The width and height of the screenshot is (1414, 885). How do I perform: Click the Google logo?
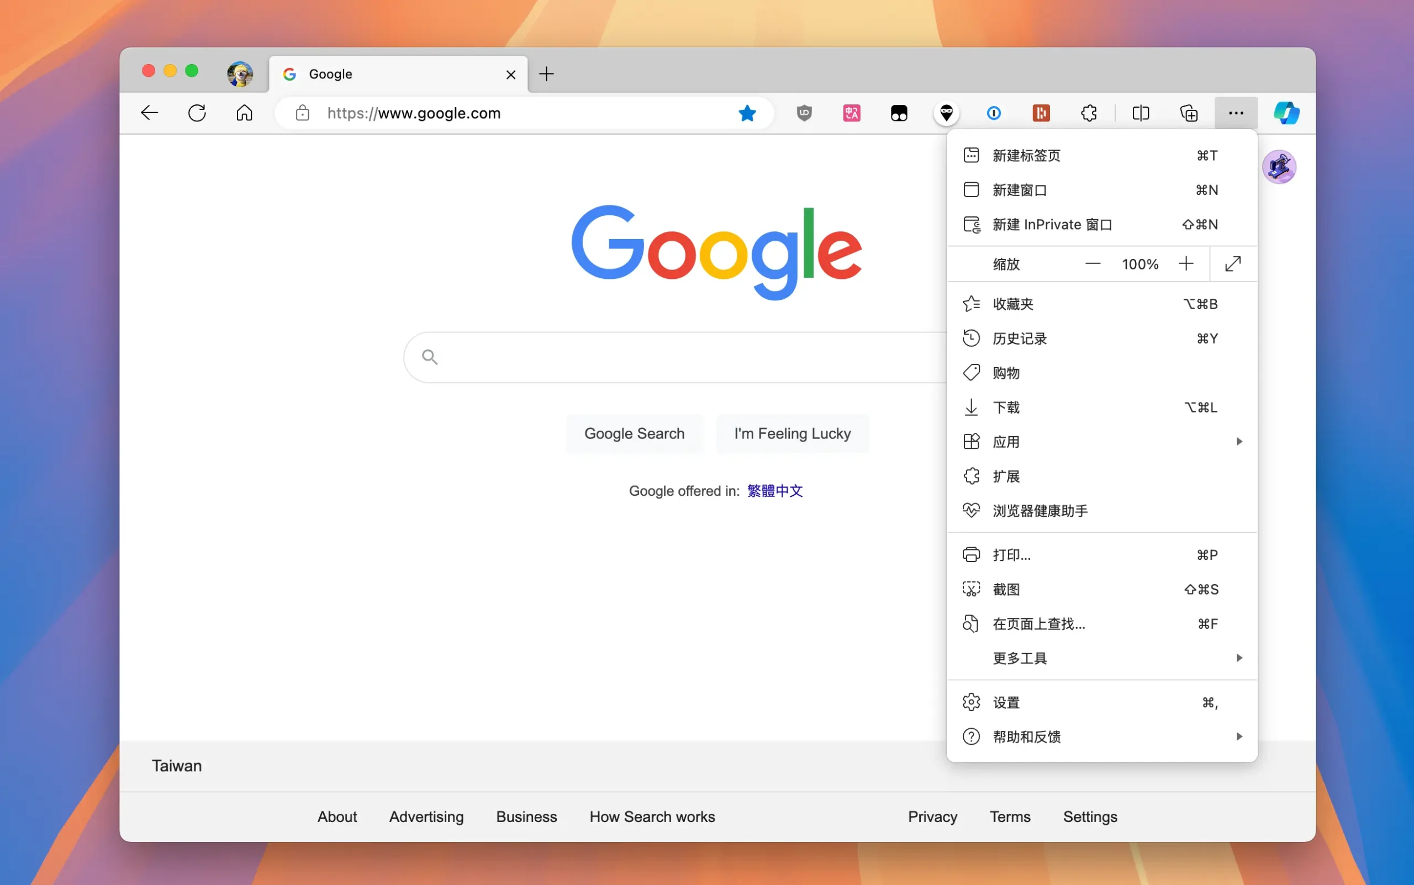pyautogui.click(x=716, y=252)
